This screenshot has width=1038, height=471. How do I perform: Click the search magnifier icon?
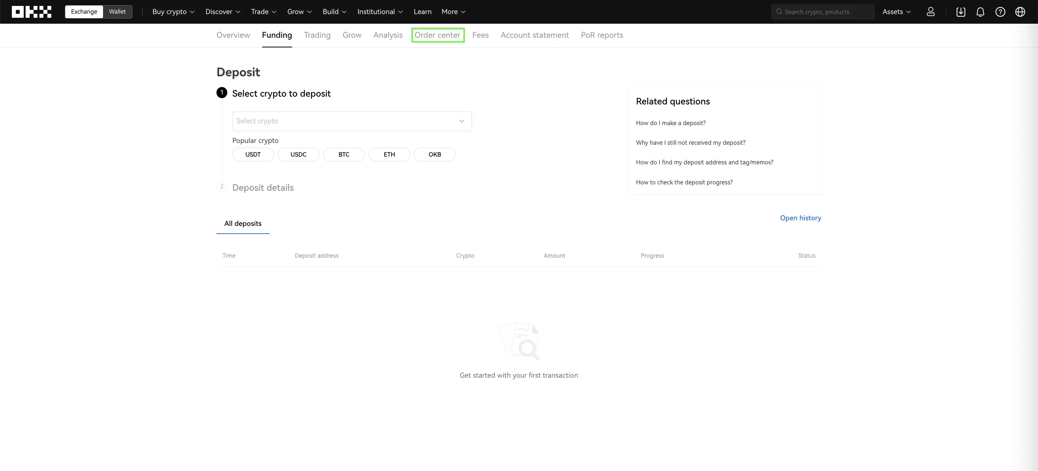(779, 12)
